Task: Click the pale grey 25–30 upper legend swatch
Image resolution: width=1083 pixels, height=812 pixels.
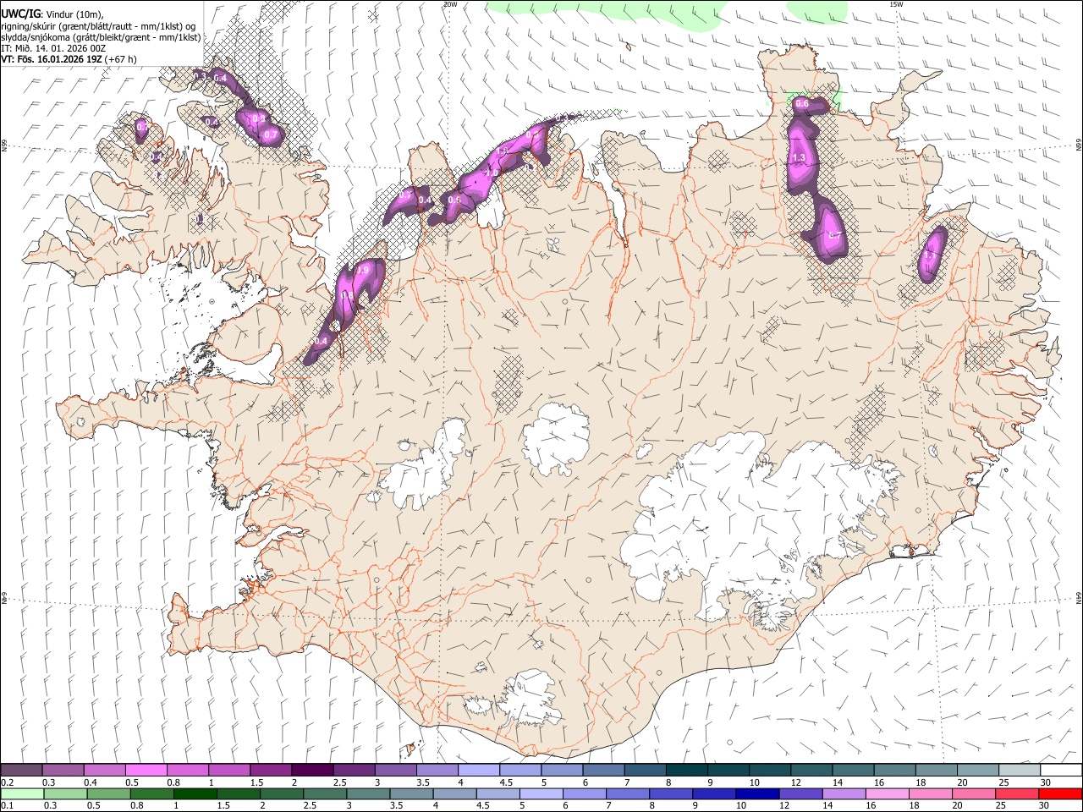Action: coord(1020,770)
